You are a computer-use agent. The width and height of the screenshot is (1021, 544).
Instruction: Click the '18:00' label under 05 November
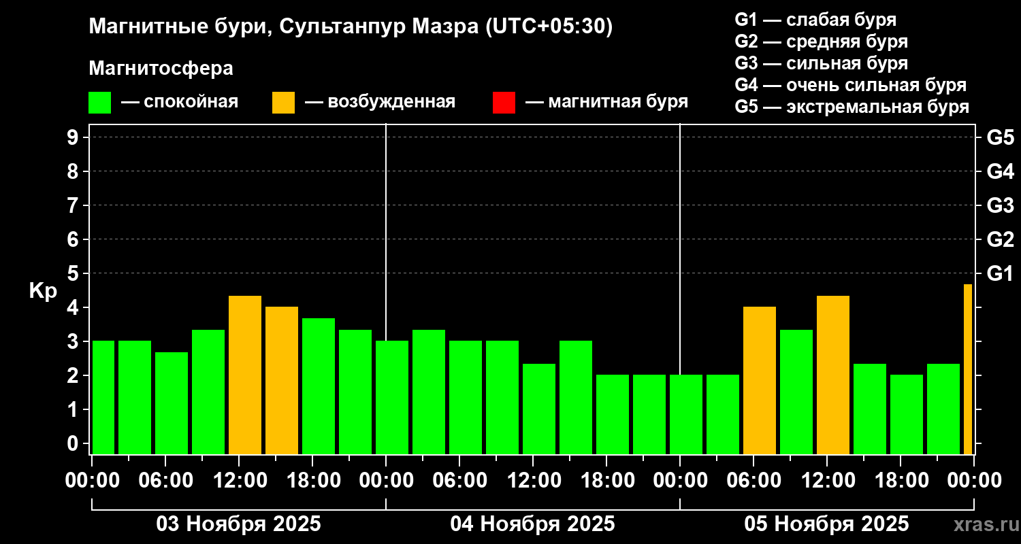(901, 481)
